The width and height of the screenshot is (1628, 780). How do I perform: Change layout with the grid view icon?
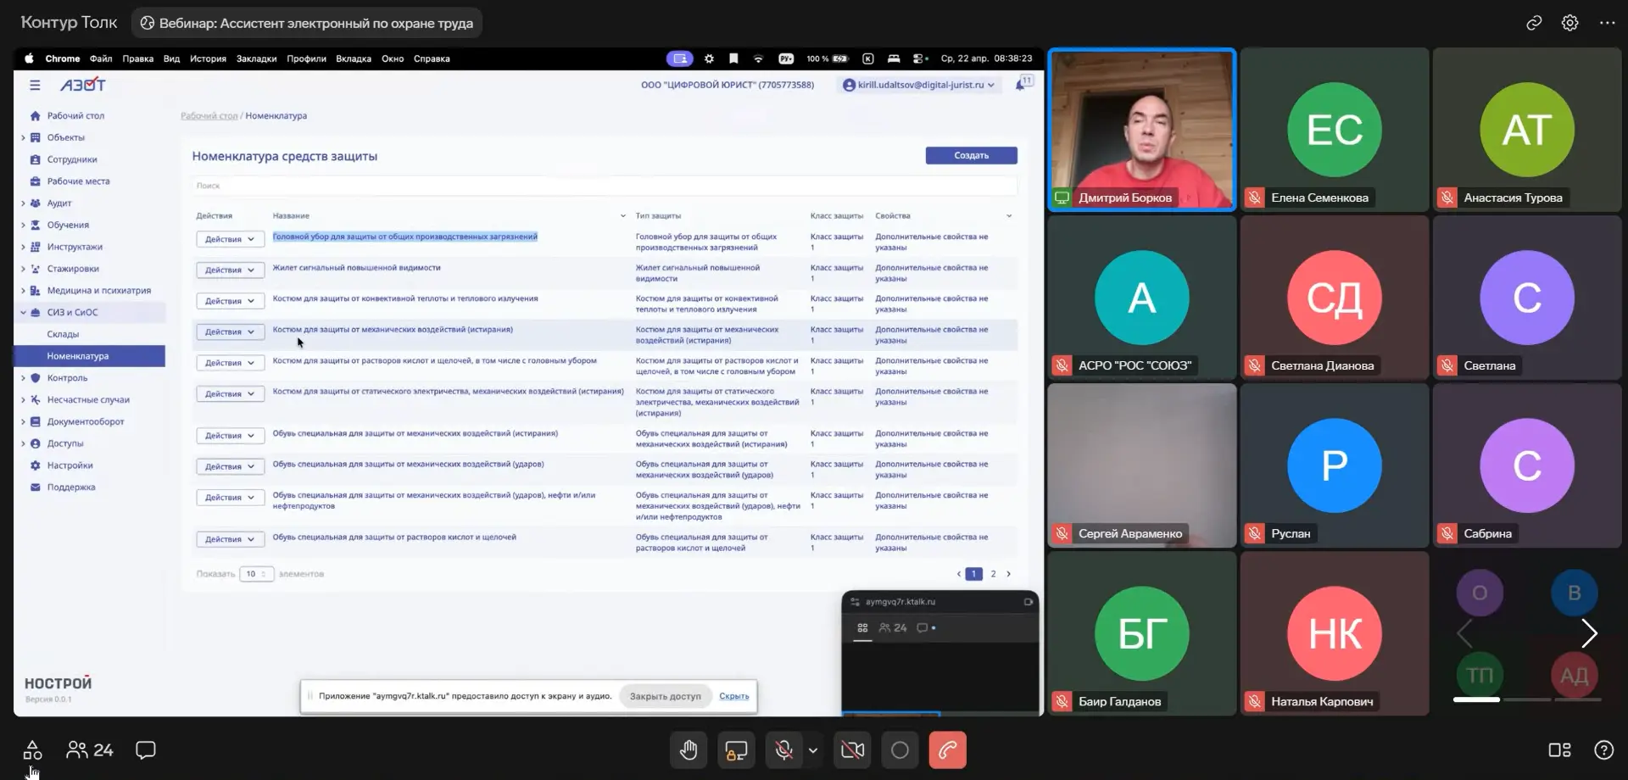pyautogui.click(x=1559, y=750)
